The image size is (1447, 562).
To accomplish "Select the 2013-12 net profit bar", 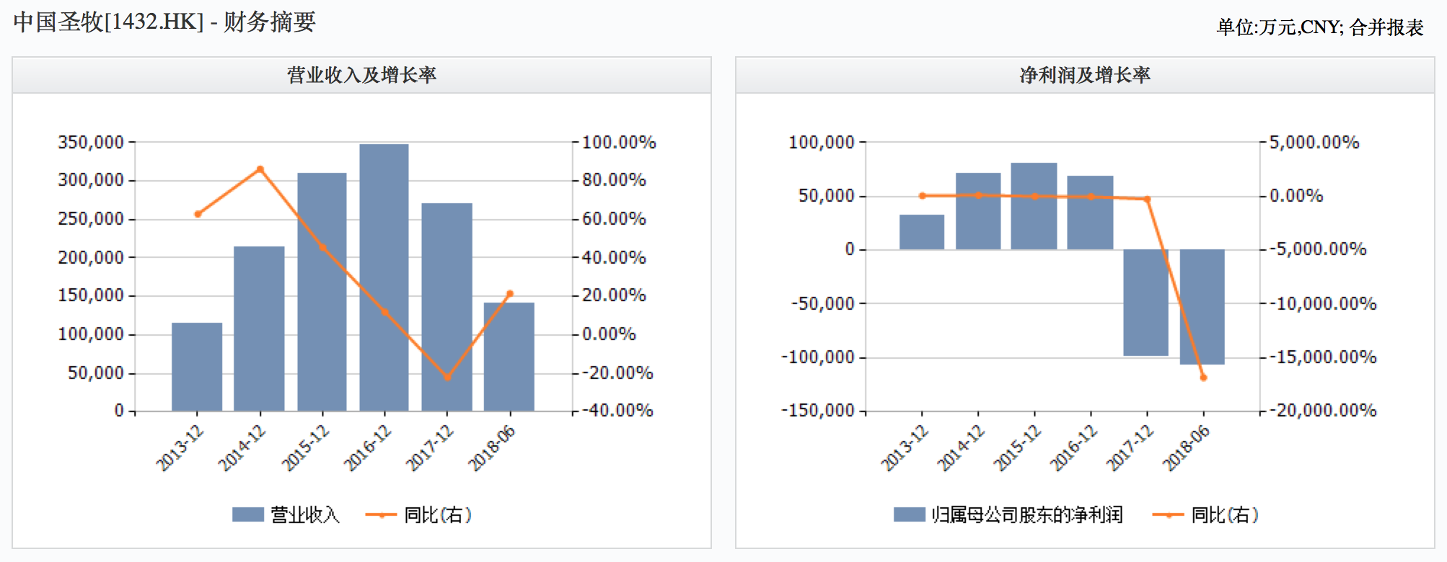I will (922, 232).
